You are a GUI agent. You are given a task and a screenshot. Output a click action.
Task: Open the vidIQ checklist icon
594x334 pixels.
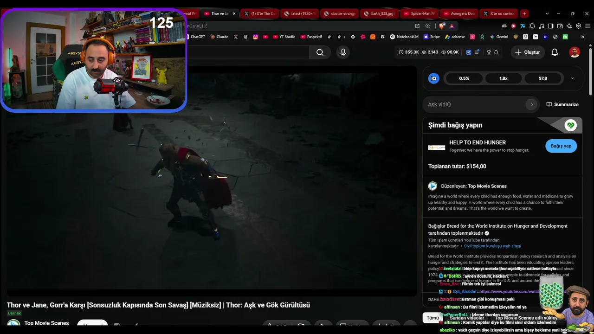pos(477,52)
